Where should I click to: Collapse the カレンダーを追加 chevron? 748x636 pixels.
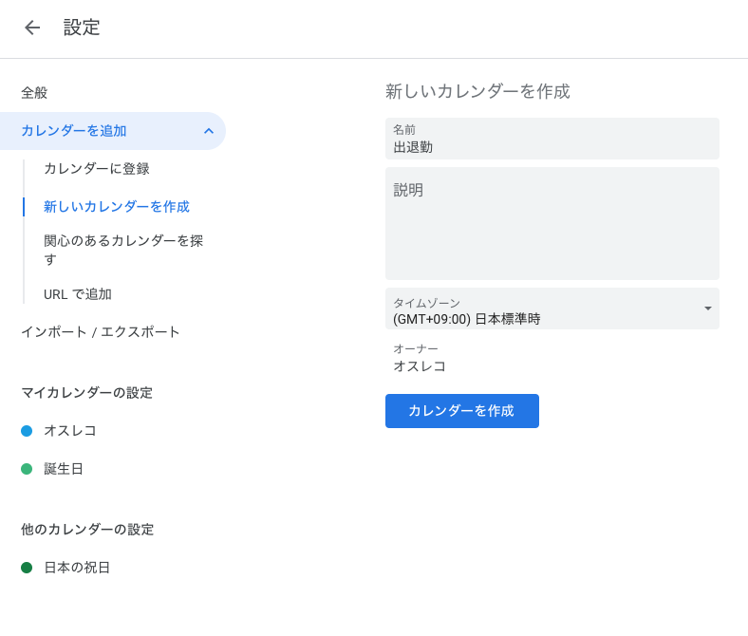coord(209,131)
